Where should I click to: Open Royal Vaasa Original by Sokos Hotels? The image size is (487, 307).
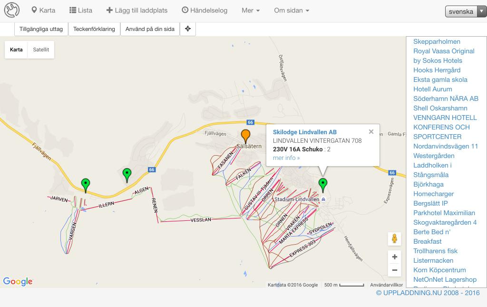[444, 56]
